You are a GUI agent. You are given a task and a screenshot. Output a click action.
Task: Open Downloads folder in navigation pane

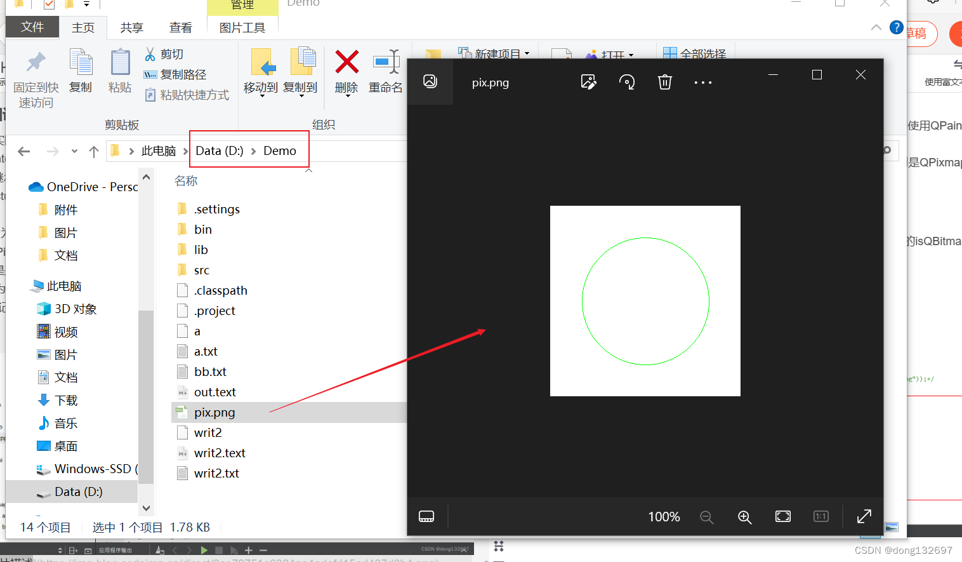coord(58,400)
